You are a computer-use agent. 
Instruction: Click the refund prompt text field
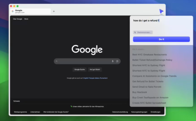(x=161, y=24)
